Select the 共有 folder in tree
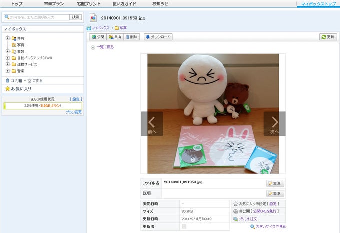The image size is (340, 233). (18, 38)
